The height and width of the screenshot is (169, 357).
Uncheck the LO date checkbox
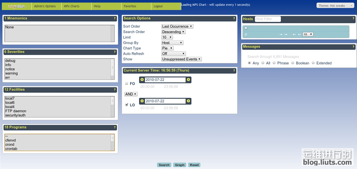coord(127,105)
